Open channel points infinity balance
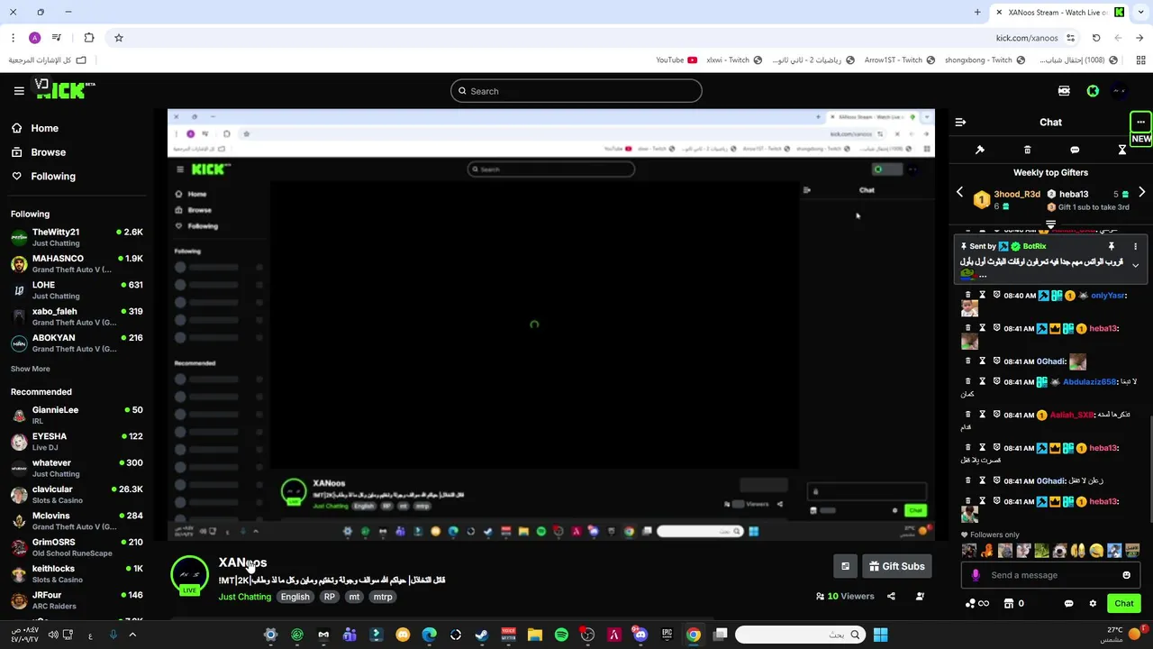The image size is (1153, 649). click(x=977, y=604)
